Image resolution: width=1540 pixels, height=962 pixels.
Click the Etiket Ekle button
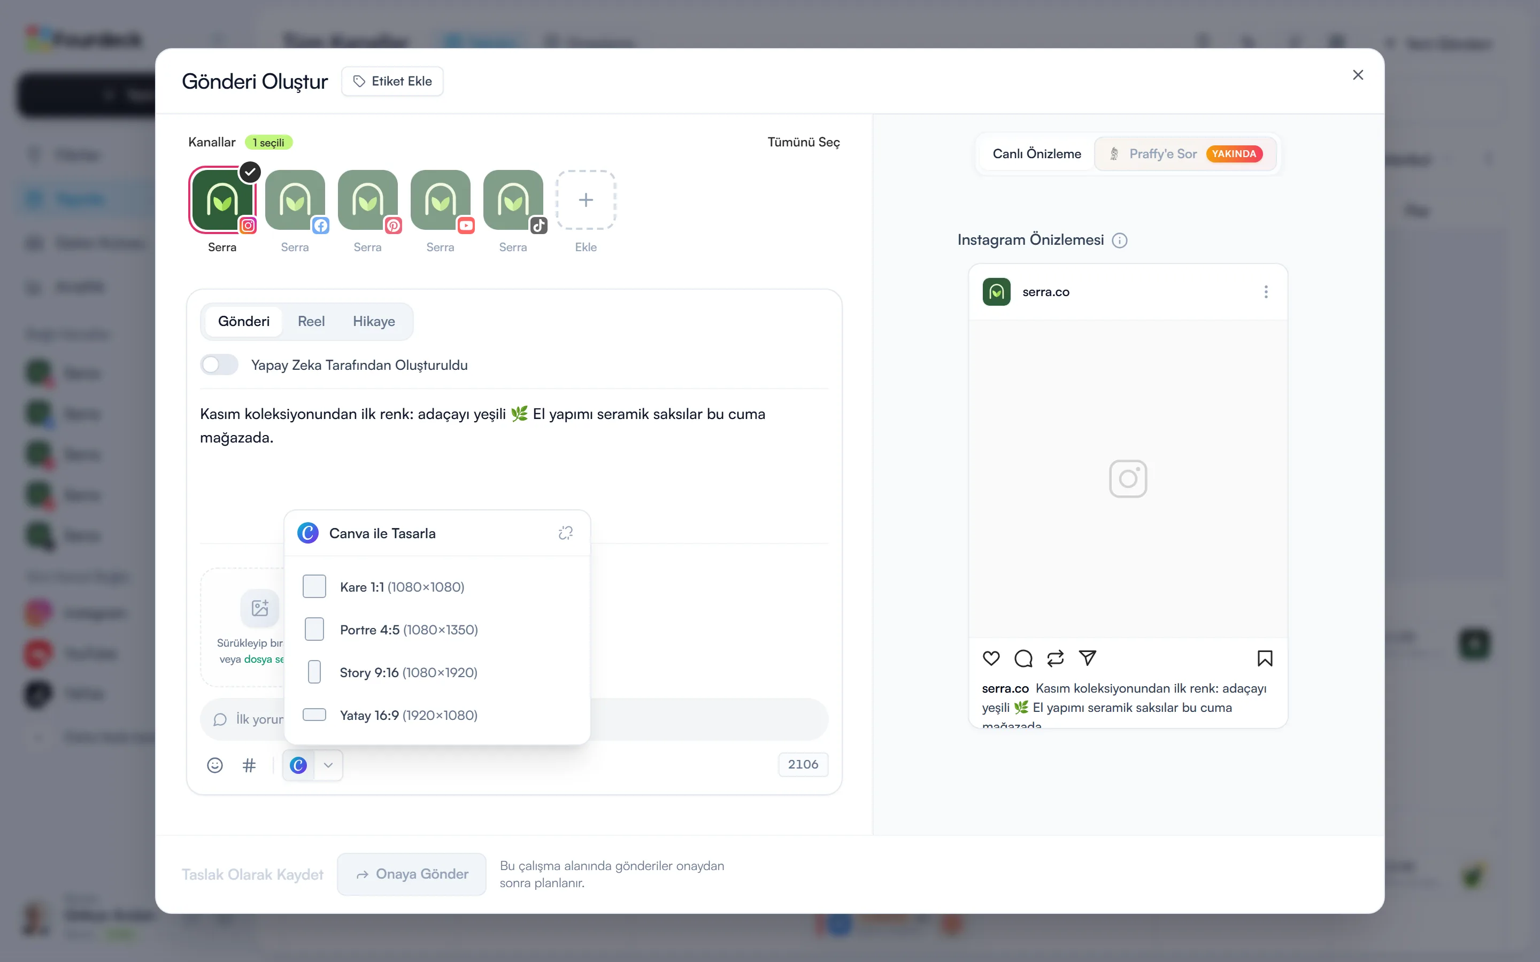pos(392,81)
